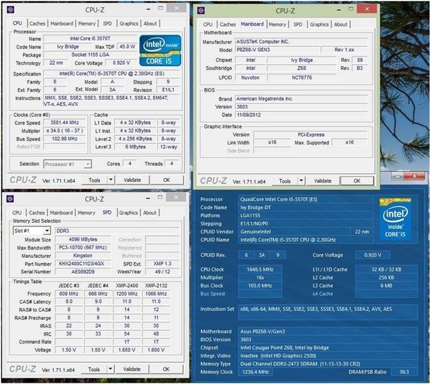Click XMP-2400 voltage 1.650 V cell
Screen dimensions: 430x384
pyautogui.click(x=127, y=350)
